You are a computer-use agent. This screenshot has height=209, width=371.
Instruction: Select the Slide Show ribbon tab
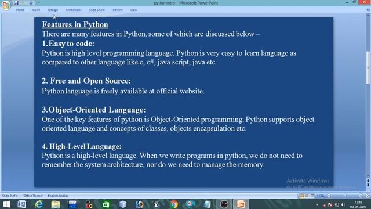[x=97, y=10]
